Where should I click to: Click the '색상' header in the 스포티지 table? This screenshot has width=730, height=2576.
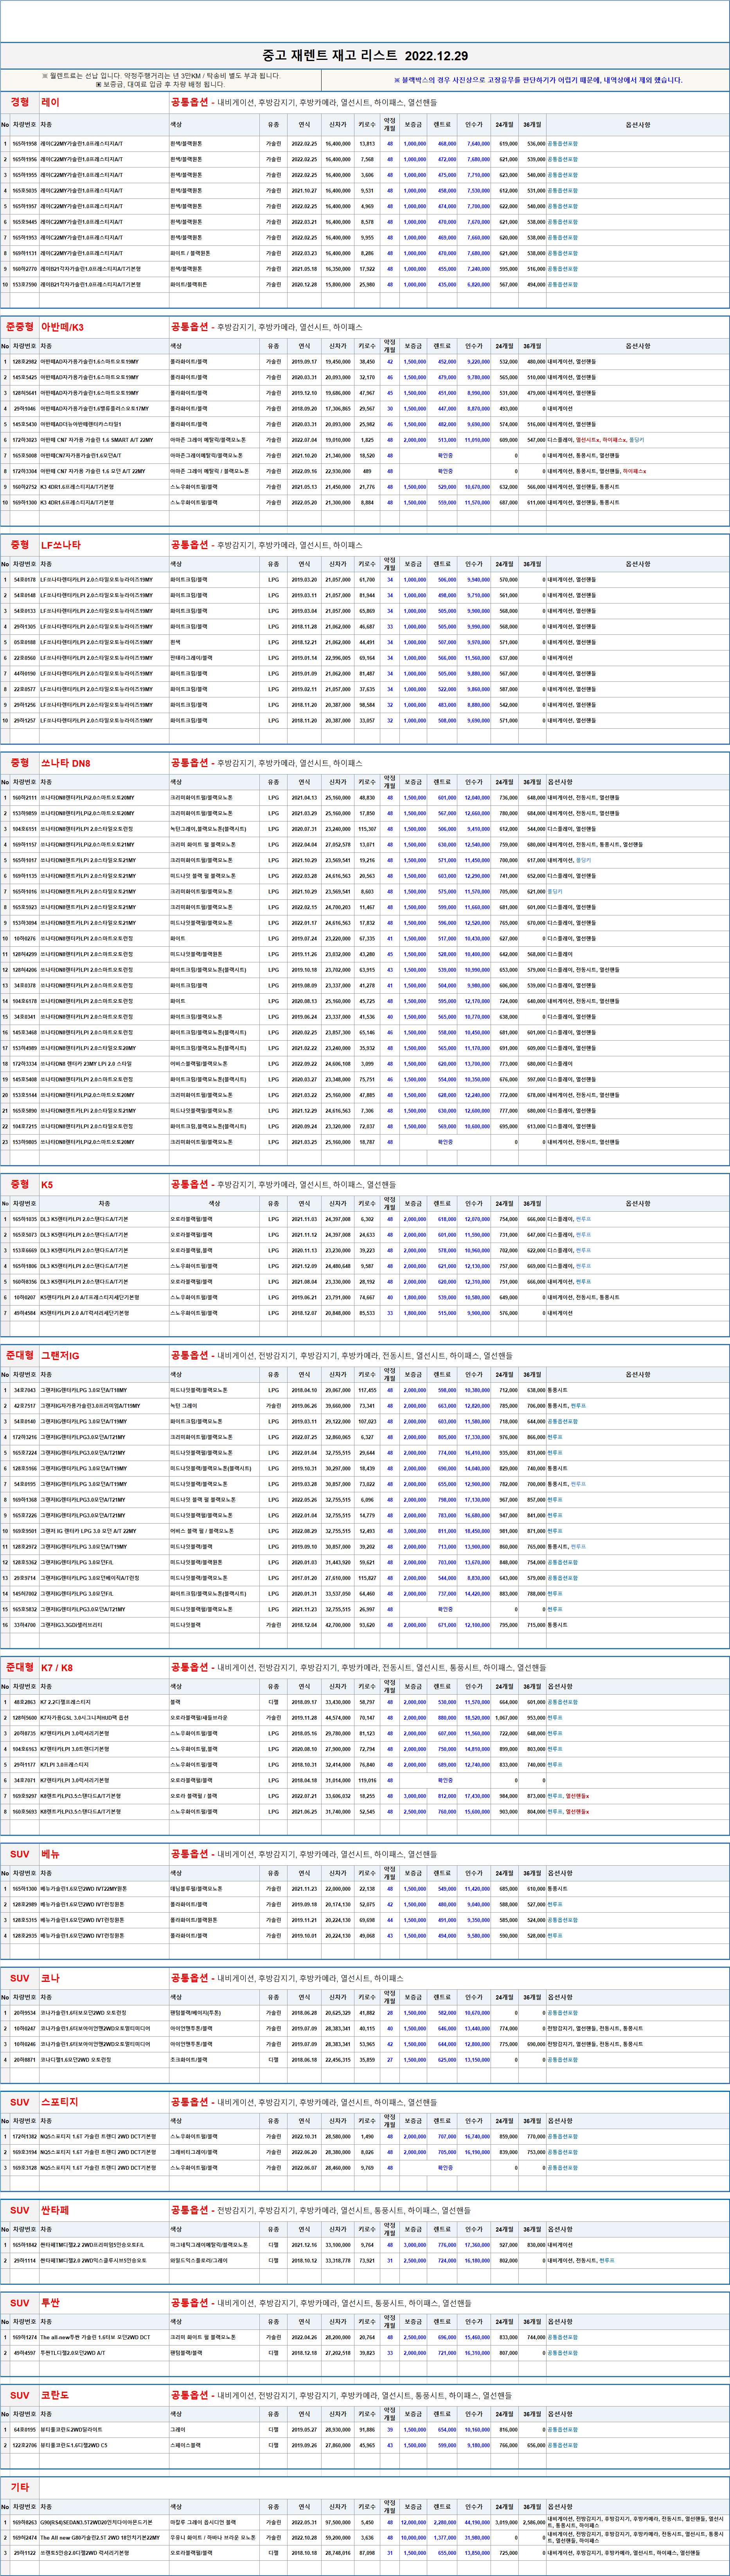pyautogui.click(x=177, y=2121)
